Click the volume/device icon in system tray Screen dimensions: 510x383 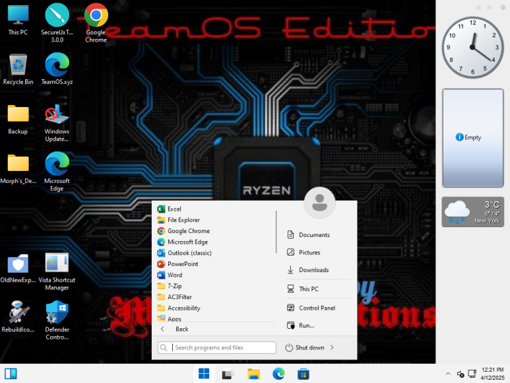click(x=461, y=374)
